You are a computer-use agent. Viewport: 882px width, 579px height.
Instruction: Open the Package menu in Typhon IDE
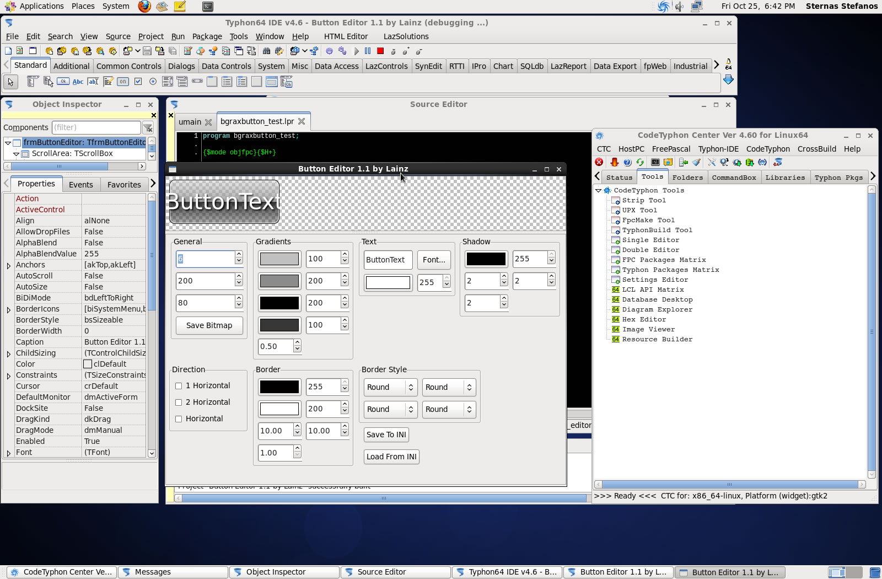pos(207,36)
